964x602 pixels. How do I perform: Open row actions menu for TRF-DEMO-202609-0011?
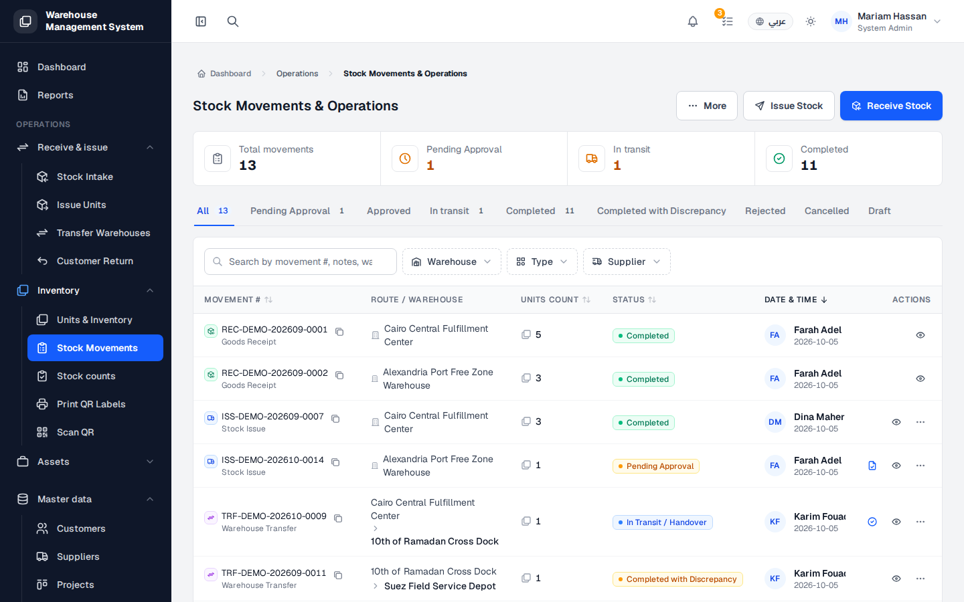[920, 579]
